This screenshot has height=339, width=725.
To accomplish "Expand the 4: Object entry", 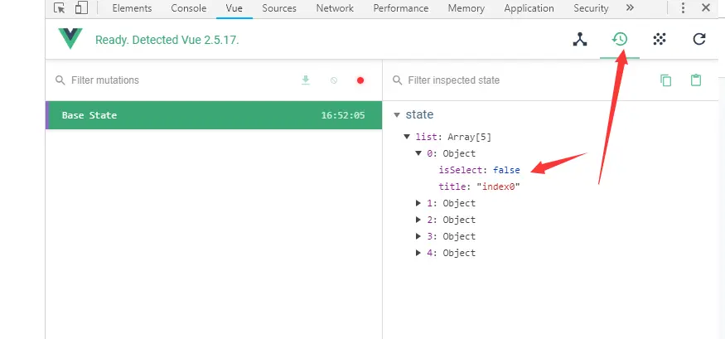I will tap(418, 253).
